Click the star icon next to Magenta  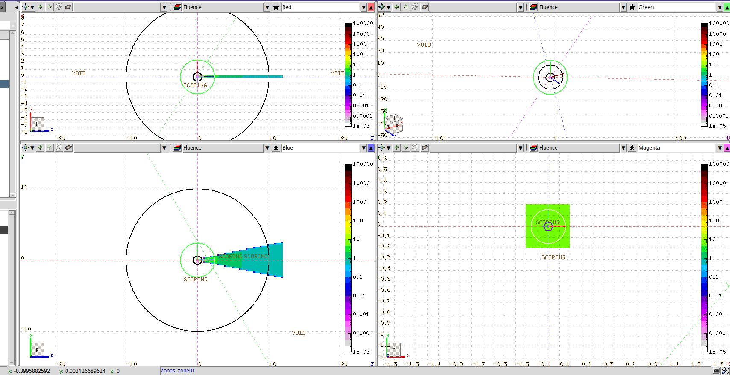click(x=632, y=147)
